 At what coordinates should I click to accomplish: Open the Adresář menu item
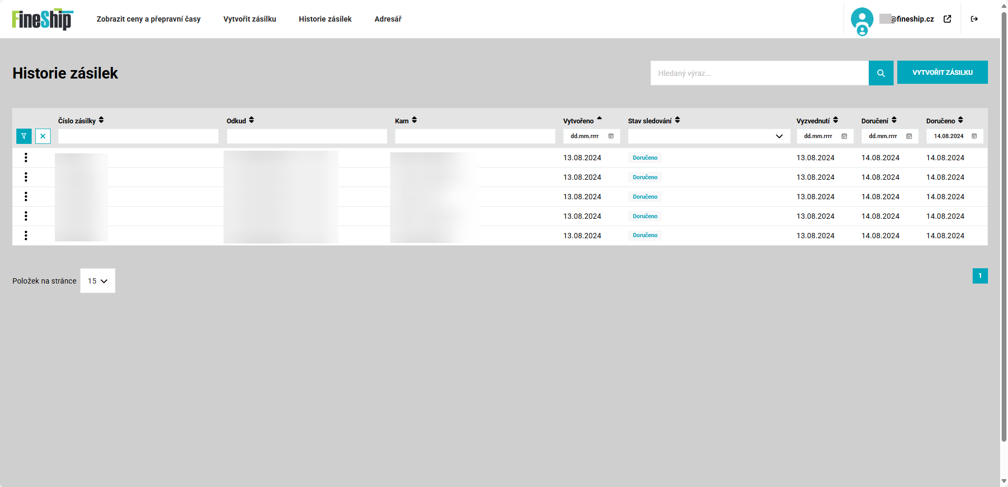(x=387, y=19)
